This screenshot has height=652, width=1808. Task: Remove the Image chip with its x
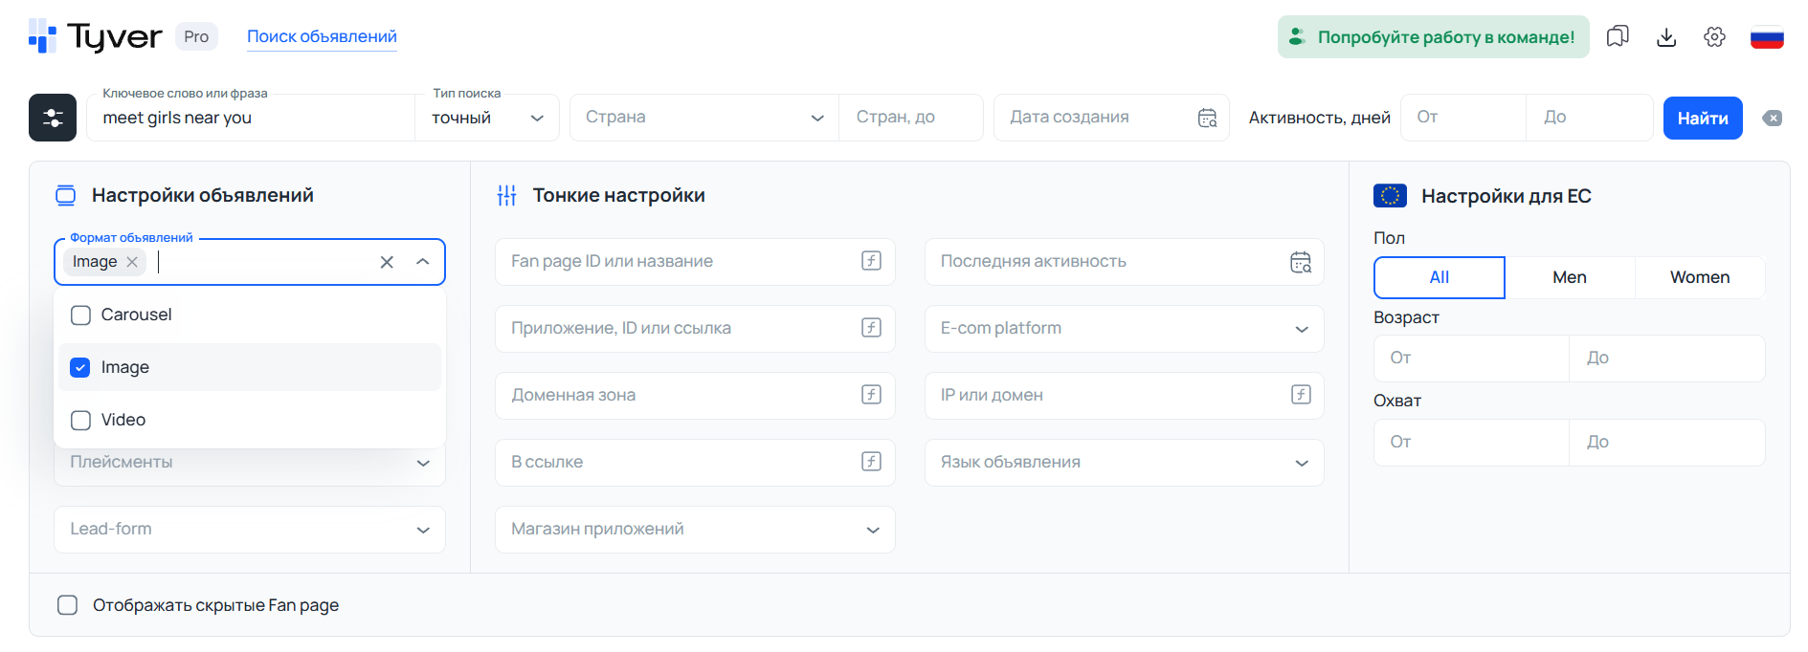click(132, 262)
